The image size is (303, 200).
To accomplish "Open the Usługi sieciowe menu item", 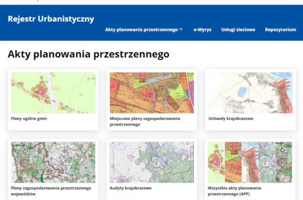I will [238, 29].
